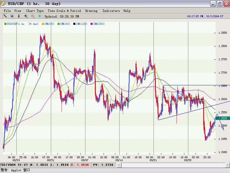The height and width of the screenshot is (173, 230).
Task: Click the green SMA(60) legend label
Action: 66,24
